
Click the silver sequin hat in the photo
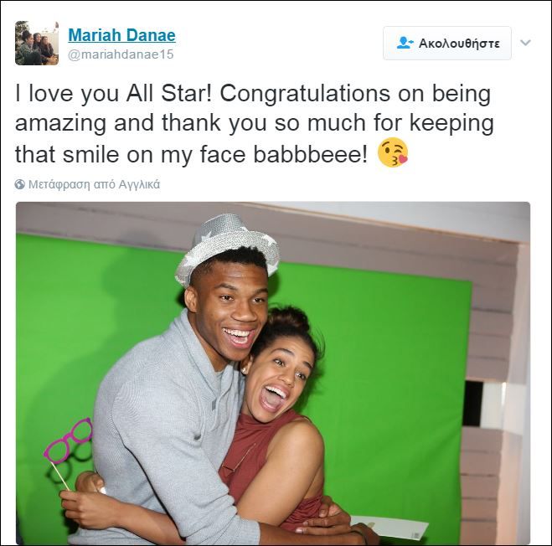click(x=227, y=246)
